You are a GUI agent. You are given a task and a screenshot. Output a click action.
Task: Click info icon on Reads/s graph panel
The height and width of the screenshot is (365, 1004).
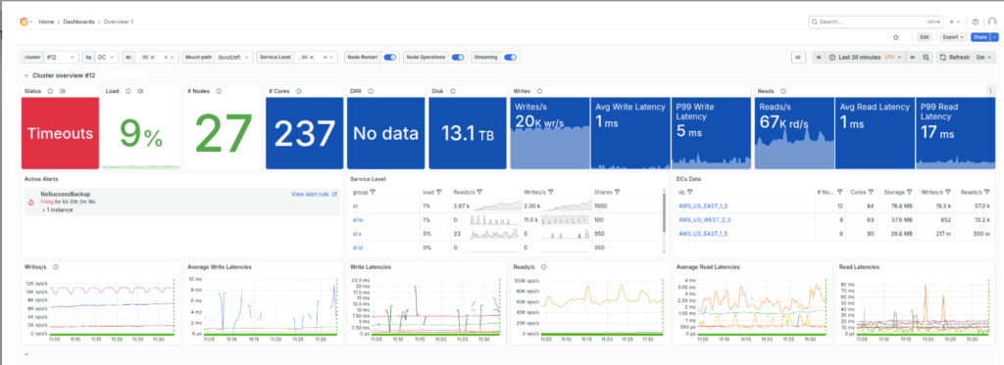point(543,267)
